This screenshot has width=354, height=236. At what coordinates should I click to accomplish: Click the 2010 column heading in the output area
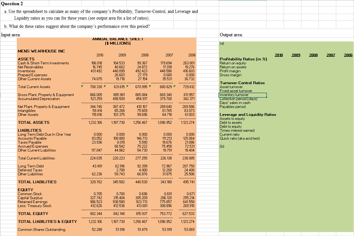coord(279,55)
